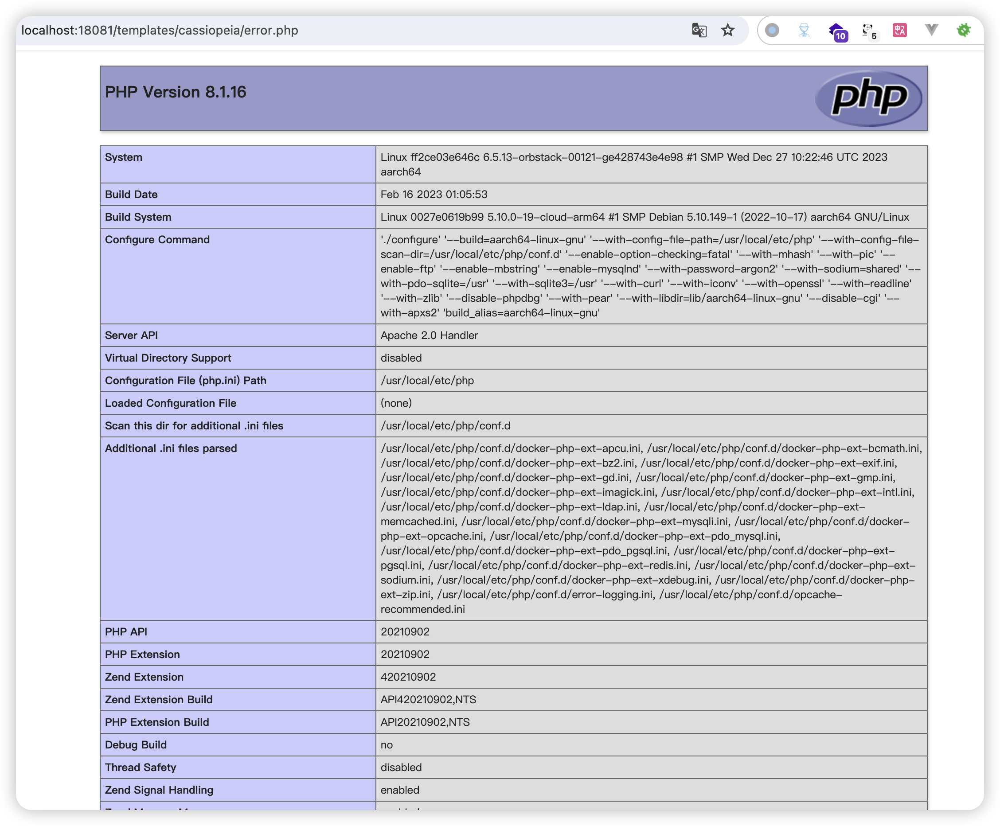Select the 'PHP Version 8.1.16' heading

tap(176, 92)
